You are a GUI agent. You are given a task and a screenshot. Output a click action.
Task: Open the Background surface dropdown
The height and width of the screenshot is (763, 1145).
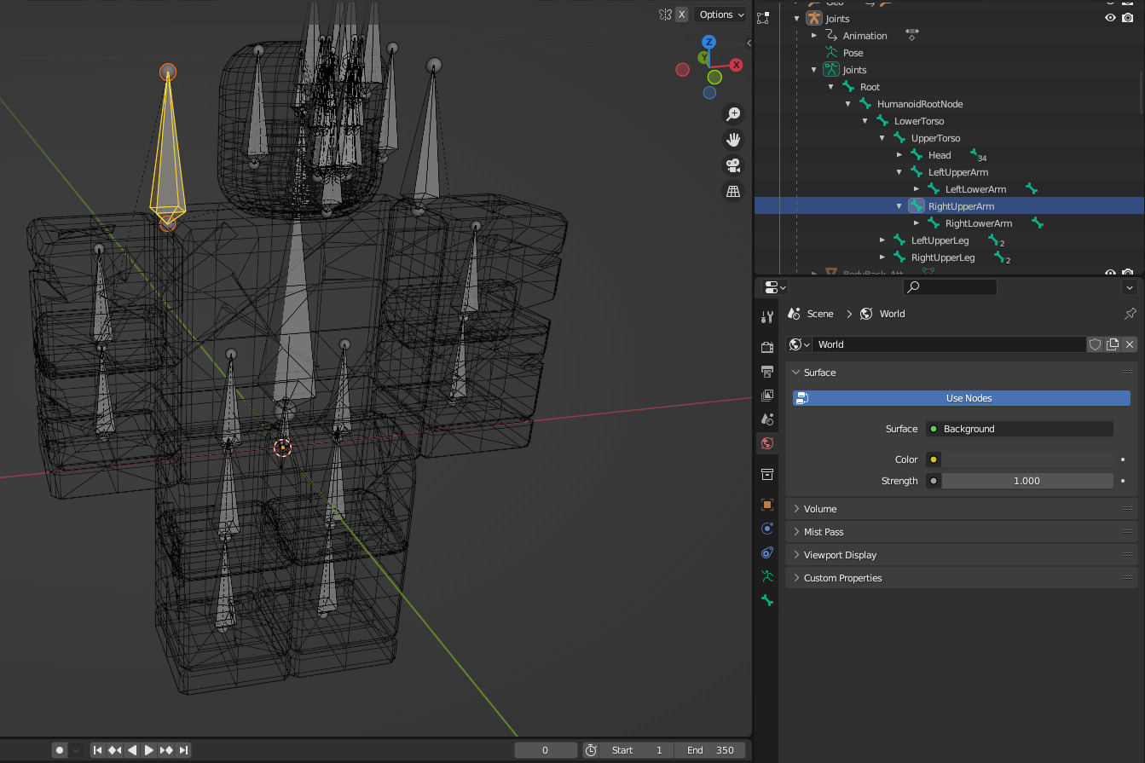1019,429
